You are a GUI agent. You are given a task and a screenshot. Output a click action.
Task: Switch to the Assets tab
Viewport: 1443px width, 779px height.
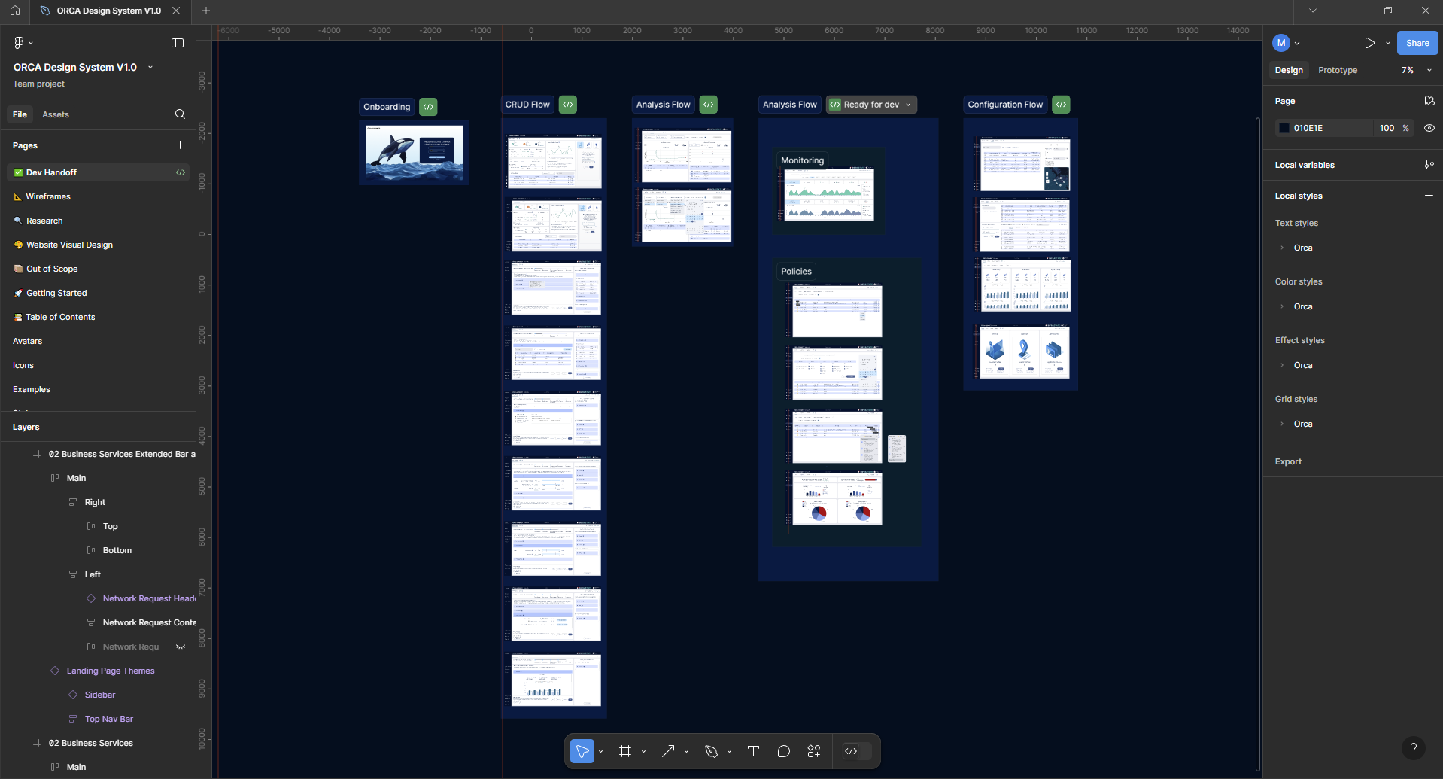pyautogui.click(x=56, y=114)
